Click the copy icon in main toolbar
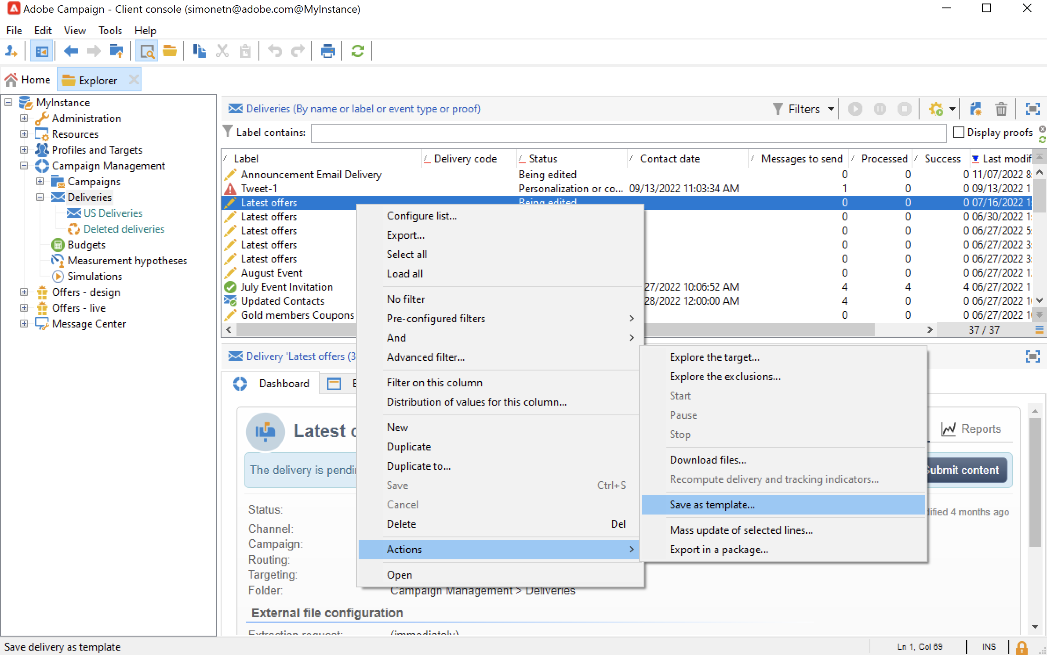The width and height of the screenshot is (1047, 655). pyautogui.click(x=199, y=51)
